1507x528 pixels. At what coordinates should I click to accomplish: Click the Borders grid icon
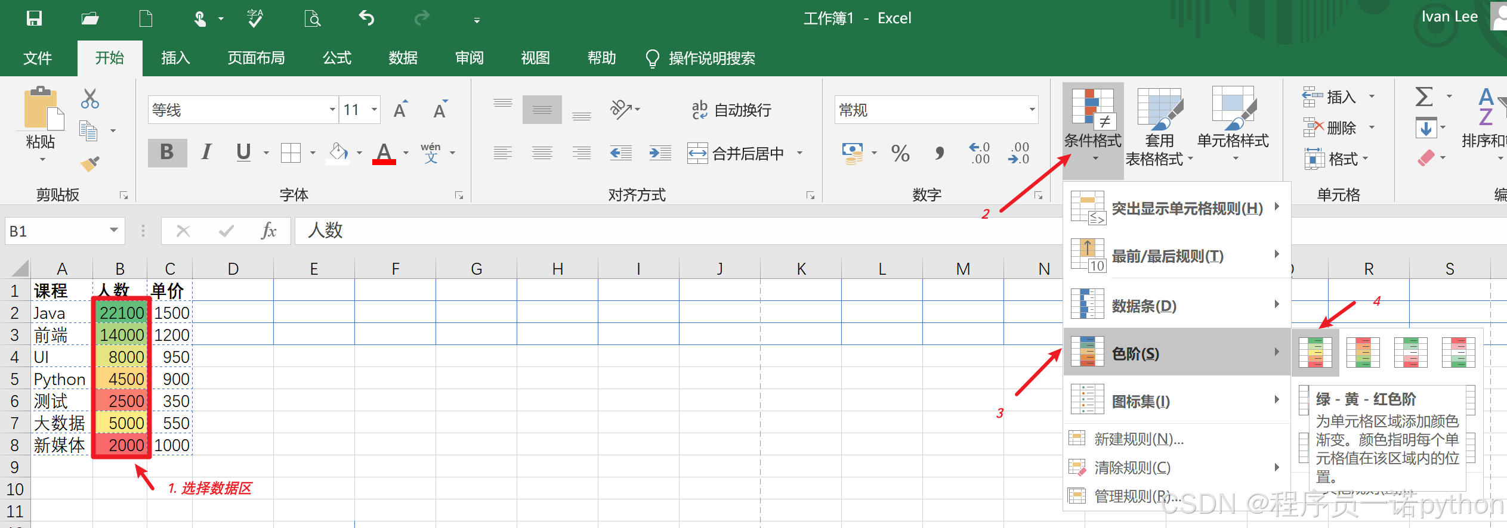coord(291,153)
